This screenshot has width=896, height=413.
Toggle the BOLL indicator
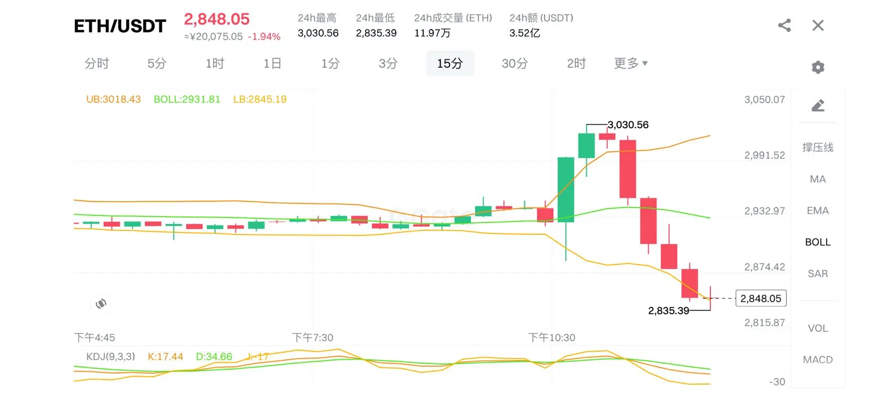click(818, 242)
